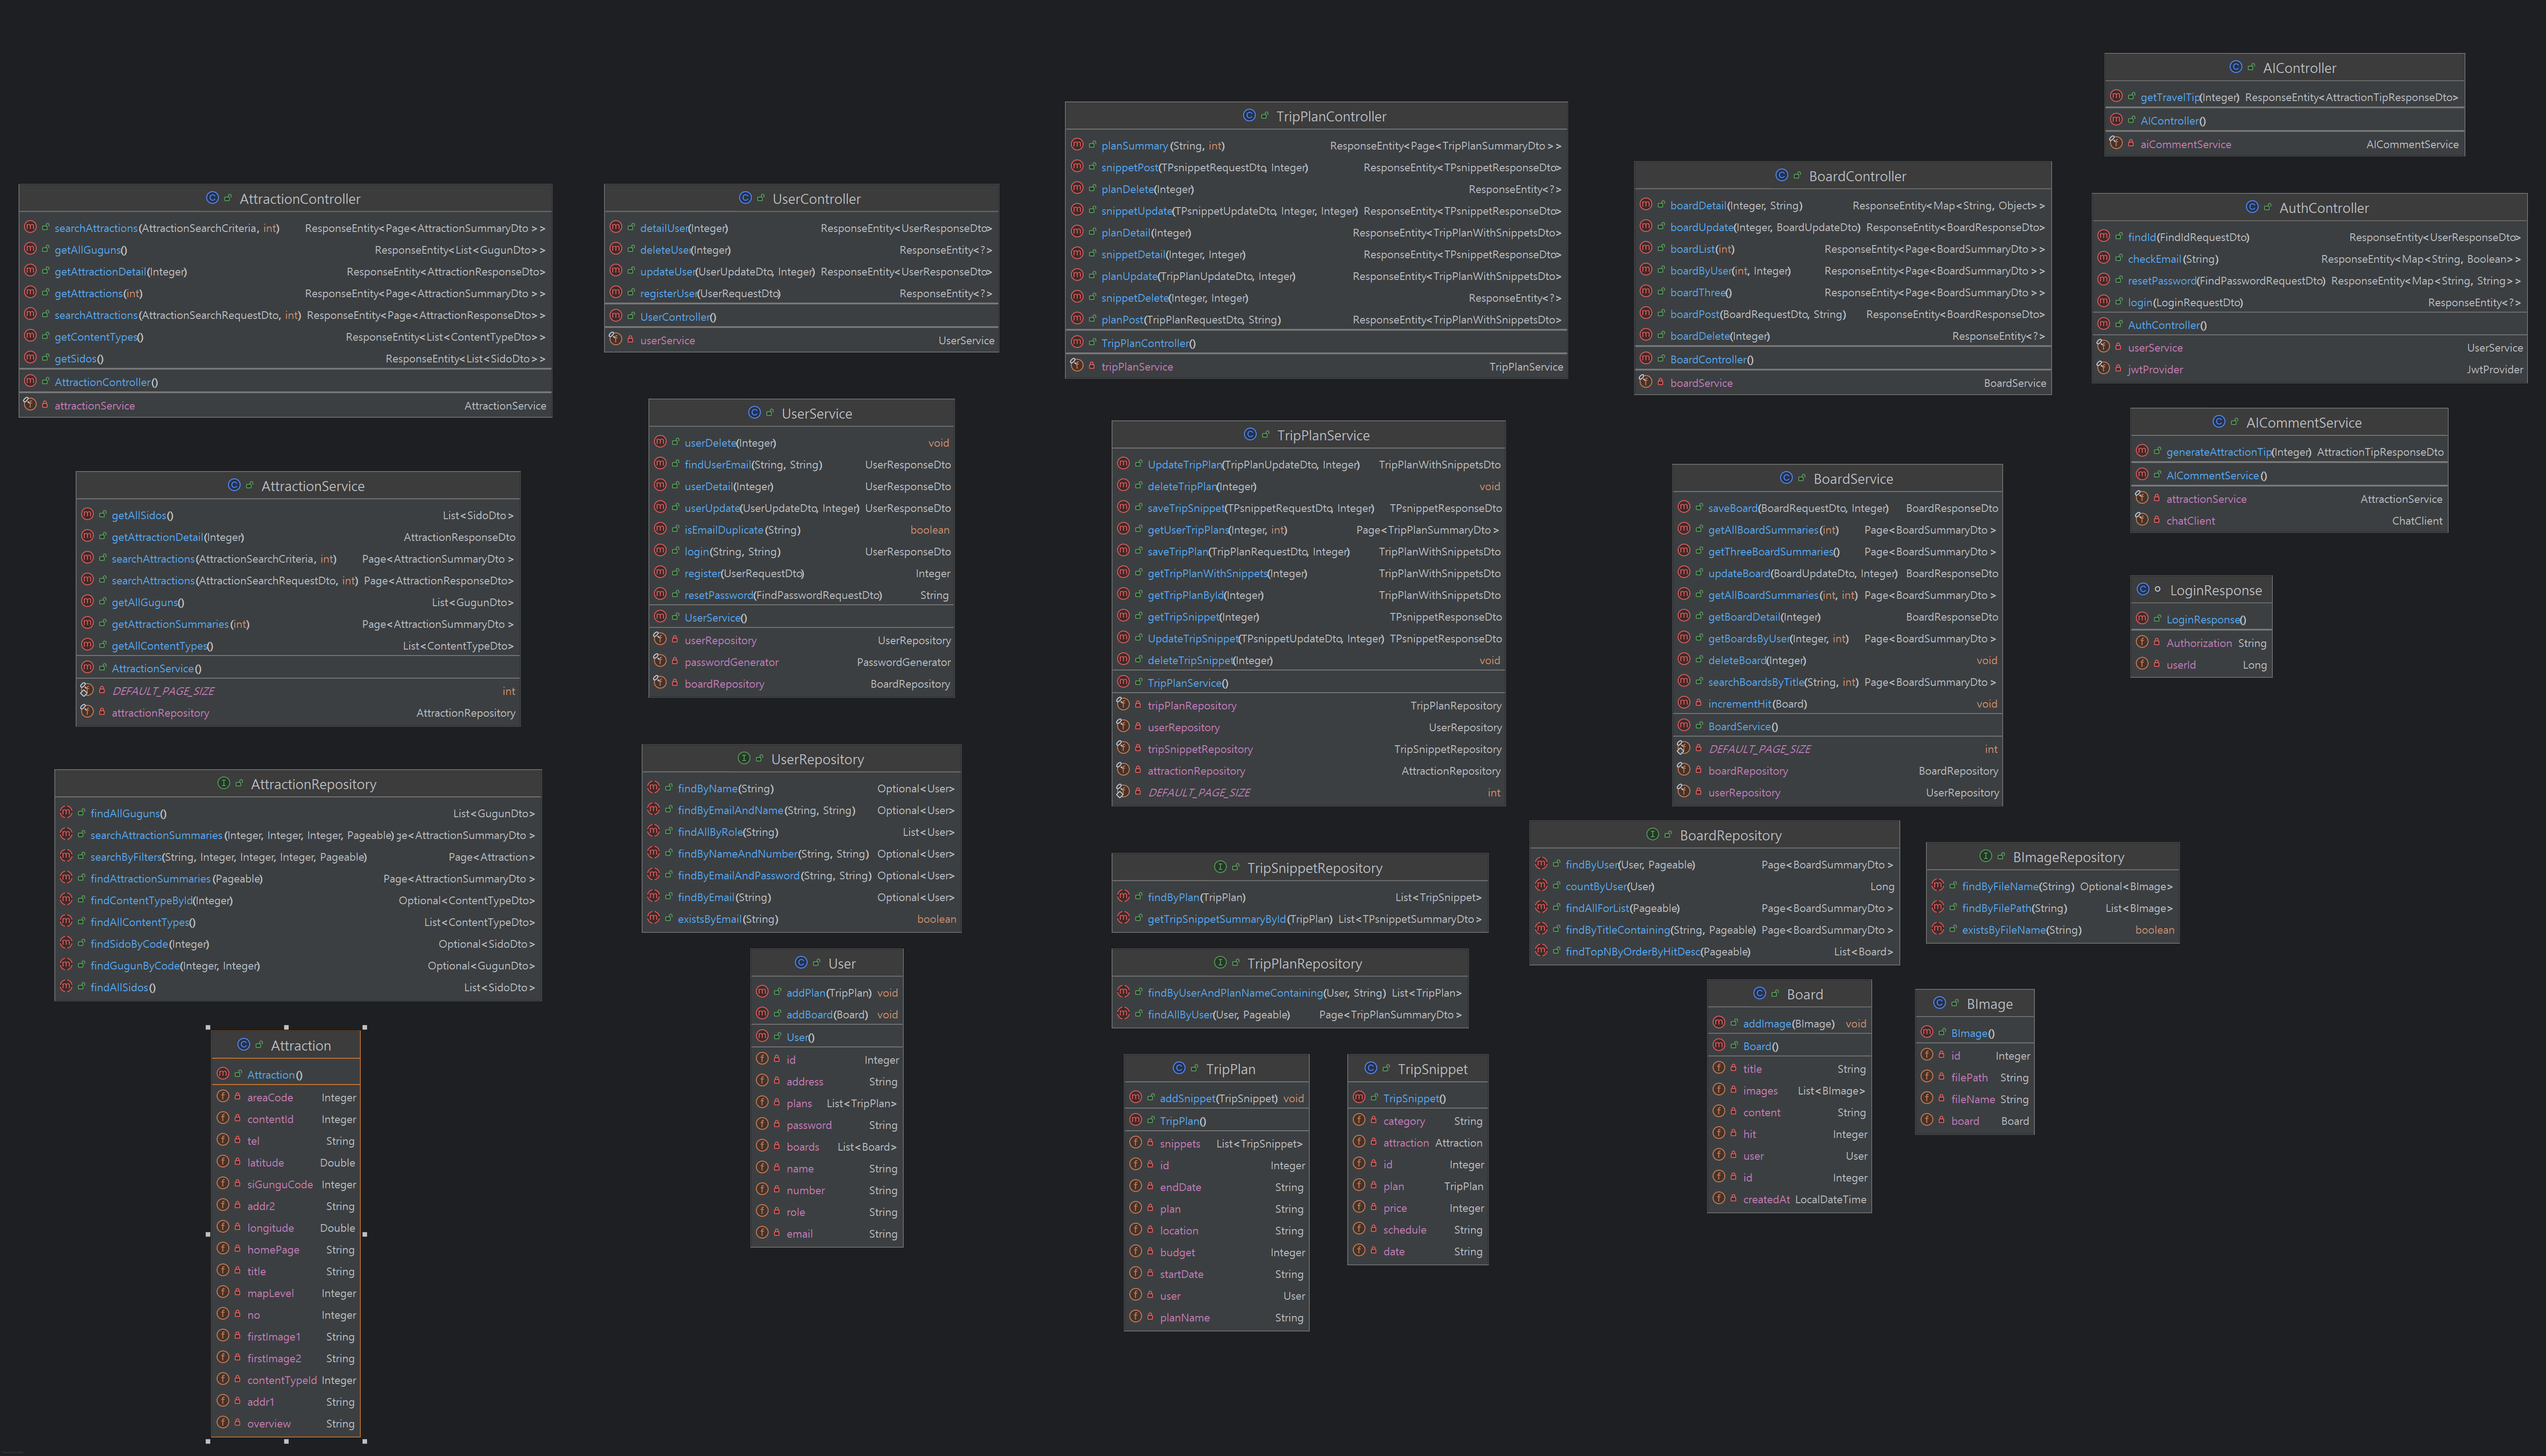Select existsByFileName method in BImageRepository
The width and height of the screenshot is (2546, 1456).
(2053, 930)
